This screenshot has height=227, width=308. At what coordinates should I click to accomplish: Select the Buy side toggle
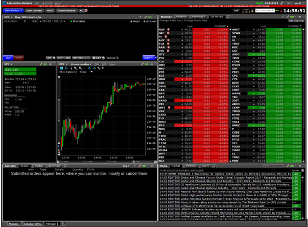click(x=8, y=58)
